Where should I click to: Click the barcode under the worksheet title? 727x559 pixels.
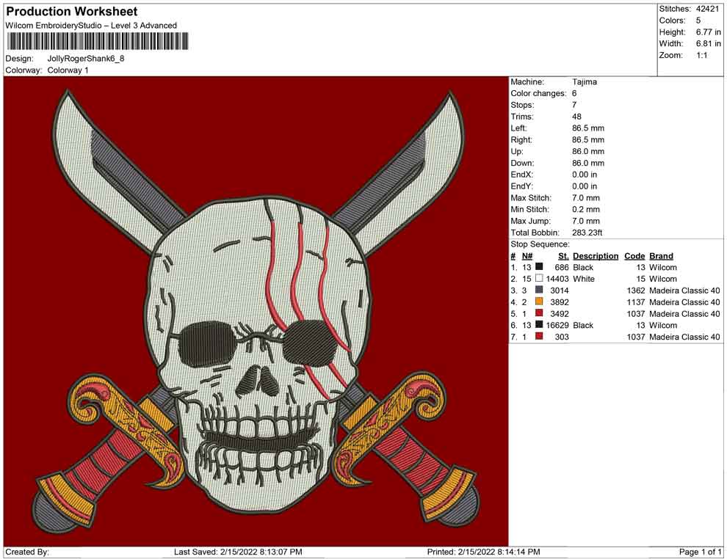pyautogui.click(x=97, y=41)
